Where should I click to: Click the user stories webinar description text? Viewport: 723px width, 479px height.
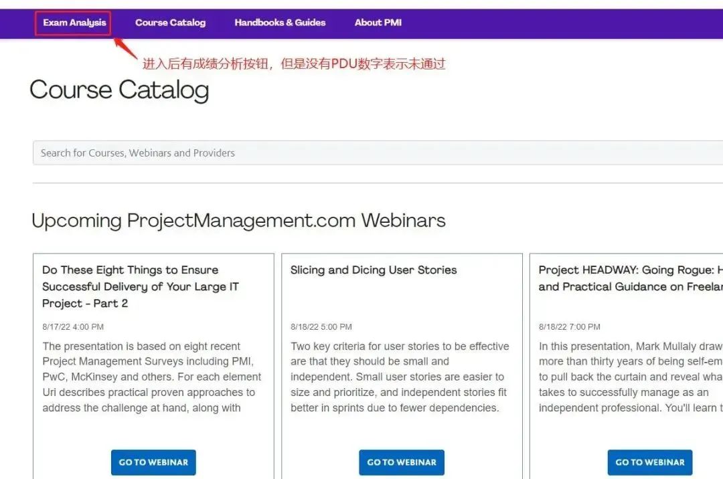pyautogui.click(x=400, y=377)
